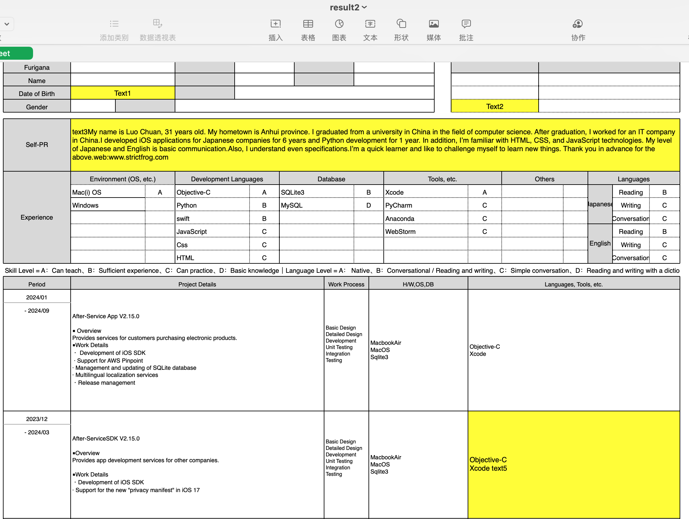Select the yellow Self-PR text cell
Screen dimensions: 689x519
point(375,145)
